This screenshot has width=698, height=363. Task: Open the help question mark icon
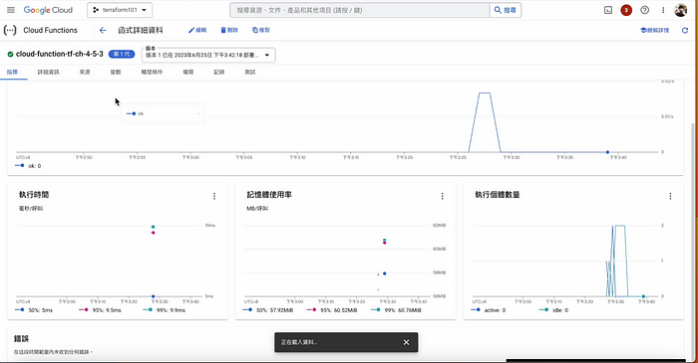pyautogui.click(x=644, y=10)
